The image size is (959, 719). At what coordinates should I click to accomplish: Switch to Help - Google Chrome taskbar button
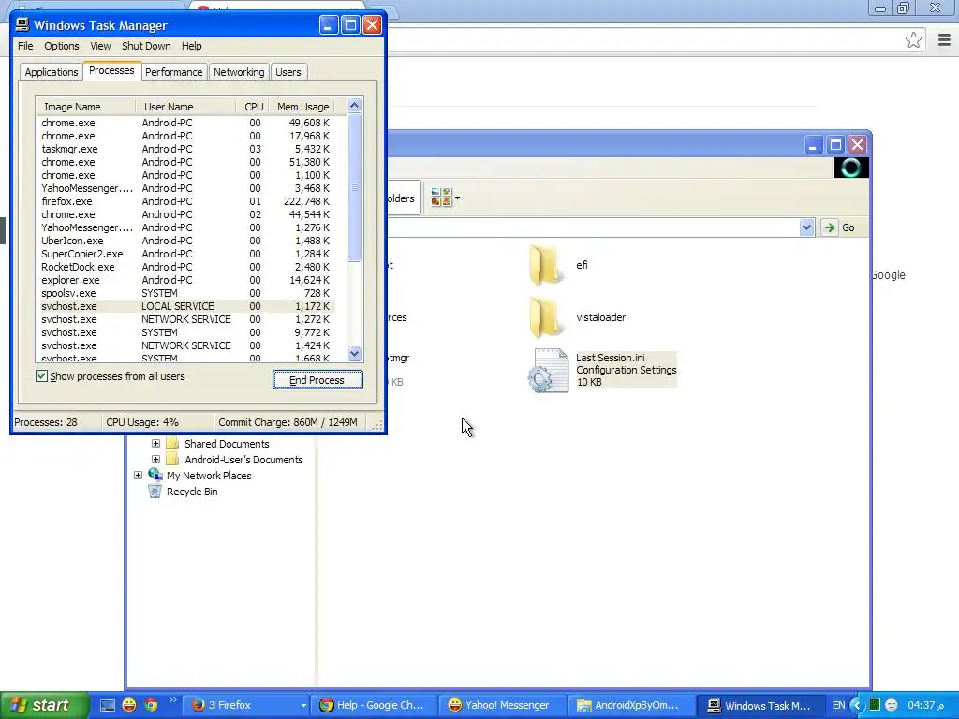pyautogui.click(x=376, y=705)
